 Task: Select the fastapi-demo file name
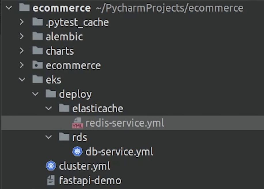click(90, 180)
